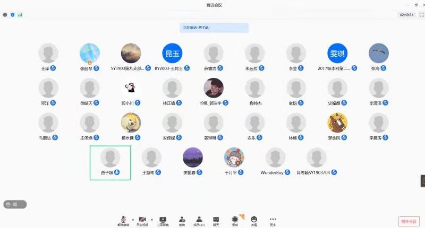Click participant 昆玉 blue avatar

[x=172, y=54]
